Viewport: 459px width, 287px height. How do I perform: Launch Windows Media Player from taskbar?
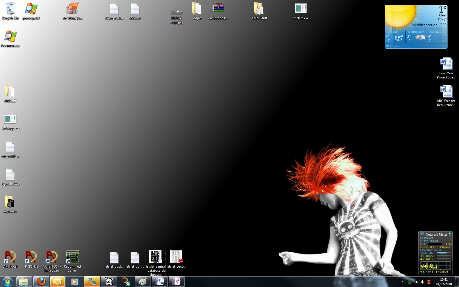point(75,281)
